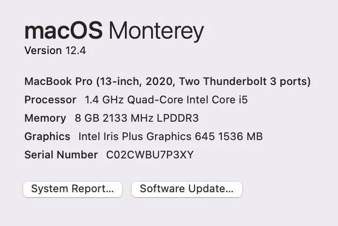Click the Graphics label

tap(47, 137)
